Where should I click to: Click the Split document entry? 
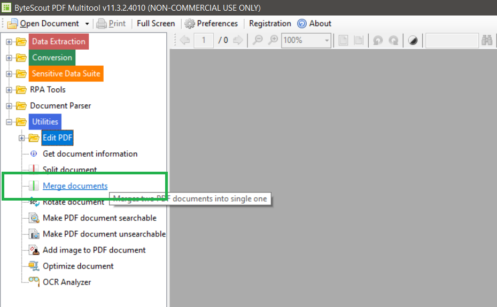point(69,169)
